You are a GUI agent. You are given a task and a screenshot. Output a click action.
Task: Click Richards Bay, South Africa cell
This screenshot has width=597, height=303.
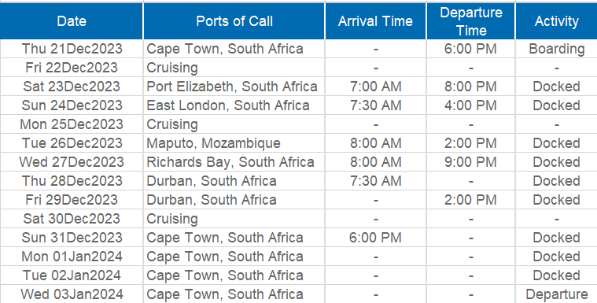click(234, 162)
